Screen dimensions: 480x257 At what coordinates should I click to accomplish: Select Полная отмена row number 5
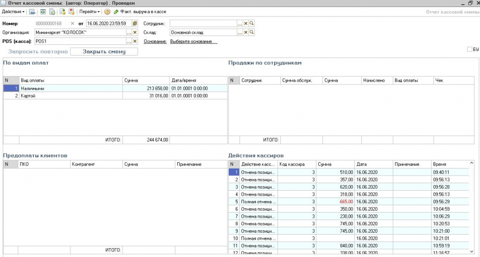(349, 202)
